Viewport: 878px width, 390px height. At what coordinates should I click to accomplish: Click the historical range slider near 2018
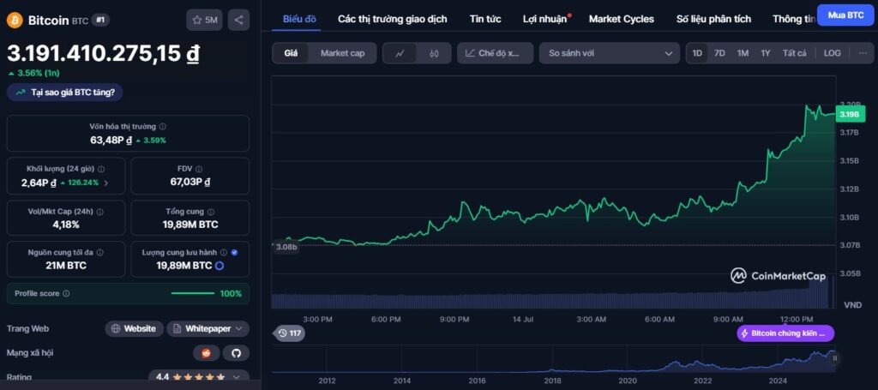click(552, 358)
